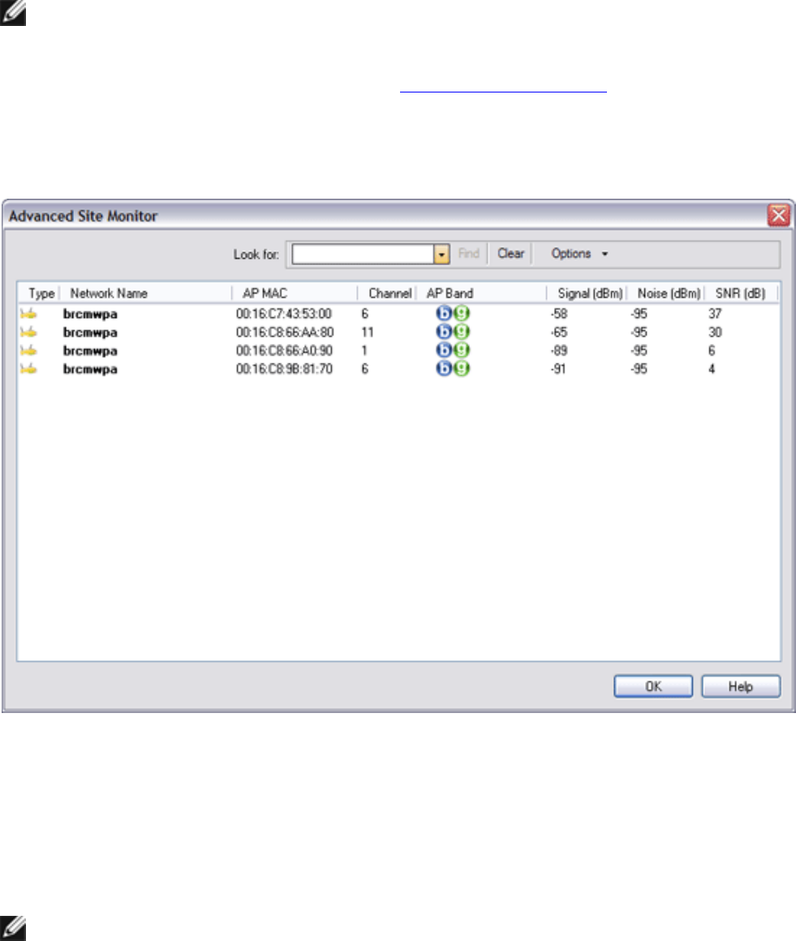This screenshot has height=941, width=796.
Task: Click MAC address 00:16:C8:66:A0:90
Action: tap(284, 350)
